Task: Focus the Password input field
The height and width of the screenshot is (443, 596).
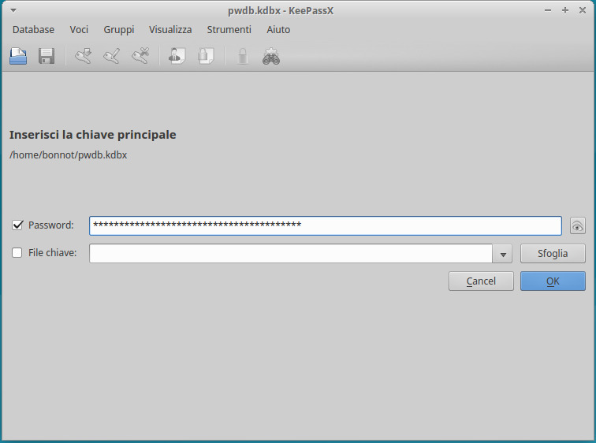Action: tap(326, 225)
